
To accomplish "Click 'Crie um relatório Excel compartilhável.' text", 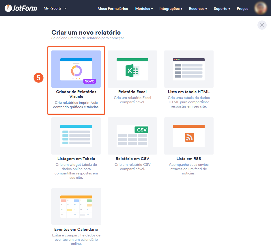I will [x=132, y=100].
